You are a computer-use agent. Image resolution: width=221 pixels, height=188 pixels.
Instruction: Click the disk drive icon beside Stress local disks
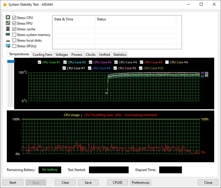tap(8, 40)
